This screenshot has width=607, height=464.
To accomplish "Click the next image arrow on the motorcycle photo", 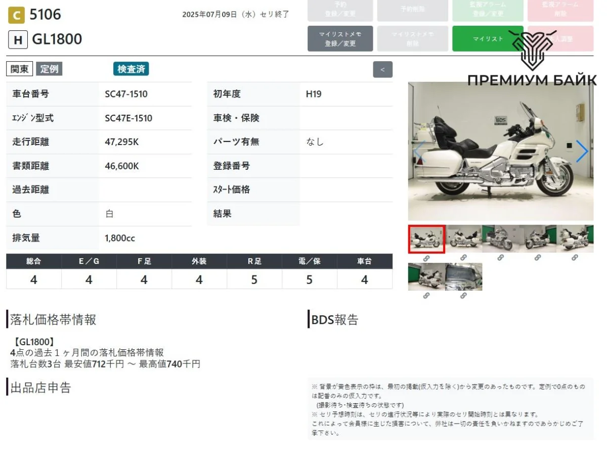I will (x=582, y=151).
